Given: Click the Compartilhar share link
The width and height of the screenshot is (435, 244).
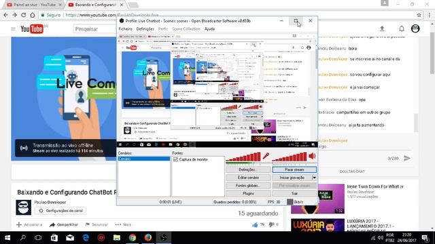Looking at the screenshot, I should [64, 224].
